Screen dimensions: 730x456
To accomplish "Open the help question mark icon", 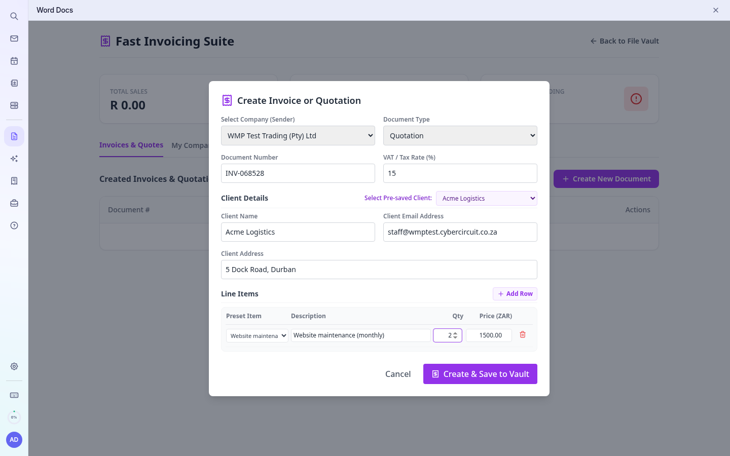I will pos(14,225).
